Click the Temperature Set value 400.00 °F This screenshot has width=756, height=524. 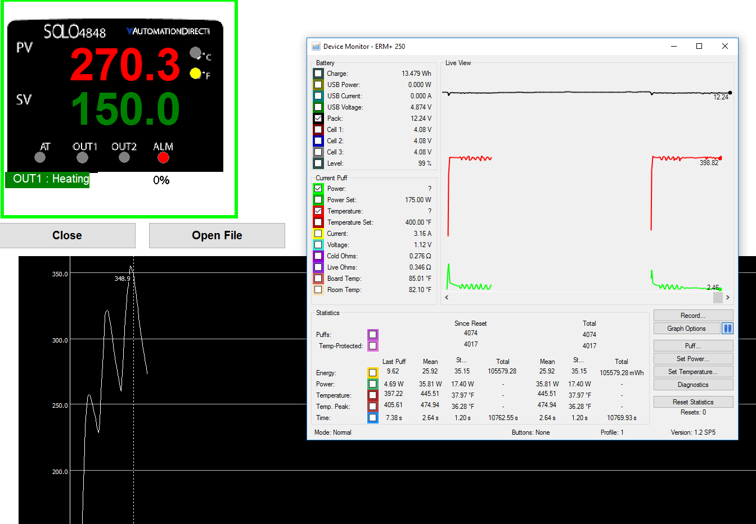pos(418,222)
